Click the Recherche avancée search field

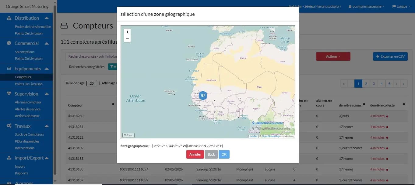[91, 56]
